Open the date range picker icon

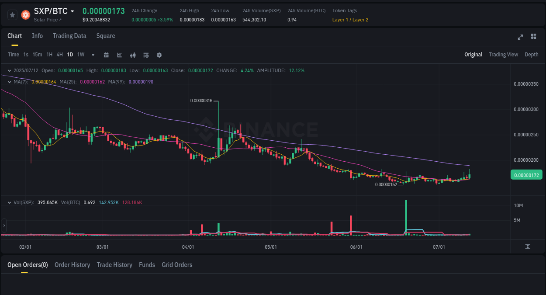coord(106,55)
